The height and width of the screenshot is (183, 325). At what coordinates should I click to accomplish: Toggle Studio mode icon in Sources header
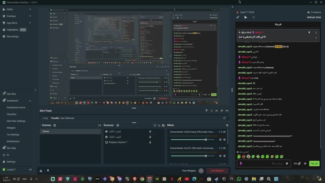[159, 125]
